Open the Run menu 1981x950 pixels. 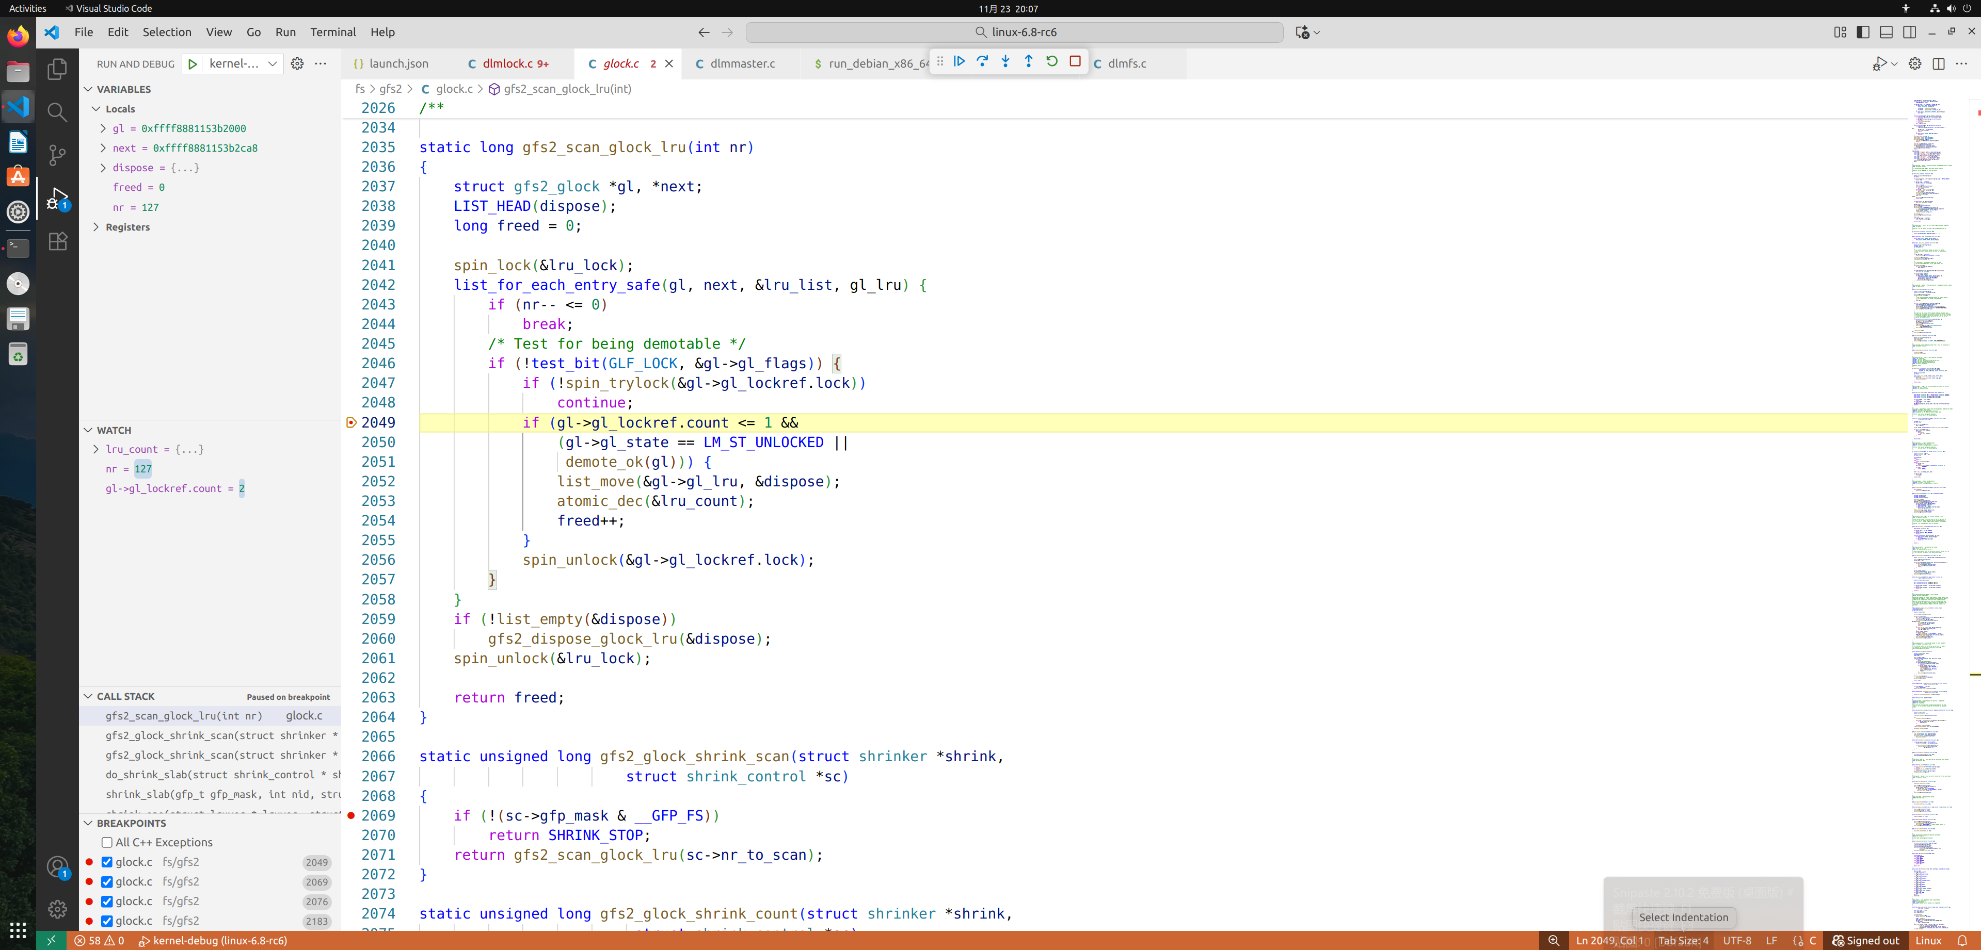(x=285, y=32)
